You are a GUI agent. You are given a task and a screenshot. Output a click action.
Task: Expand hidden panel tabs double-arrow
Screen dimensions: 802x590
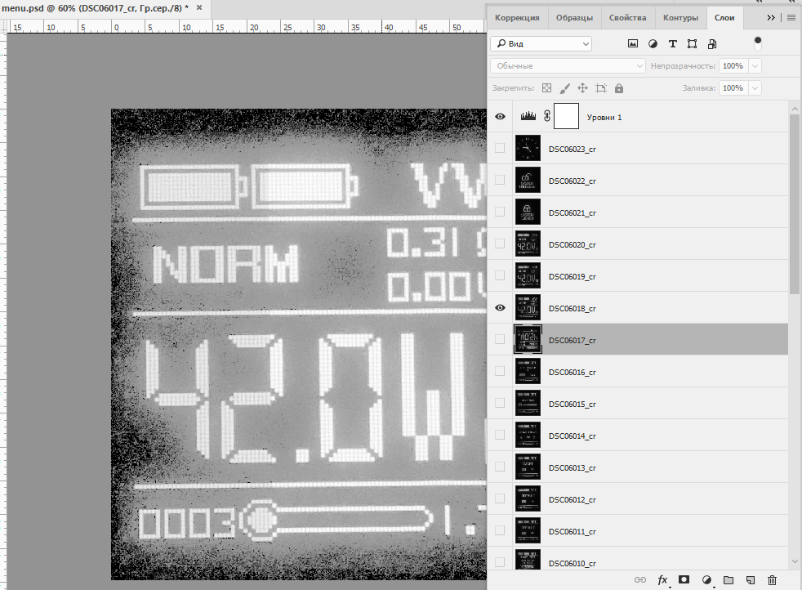[771, 17]
